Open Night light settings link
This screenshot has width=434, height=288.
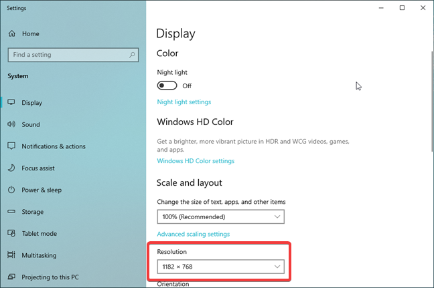pyautogui.click(x=184, y=102)
